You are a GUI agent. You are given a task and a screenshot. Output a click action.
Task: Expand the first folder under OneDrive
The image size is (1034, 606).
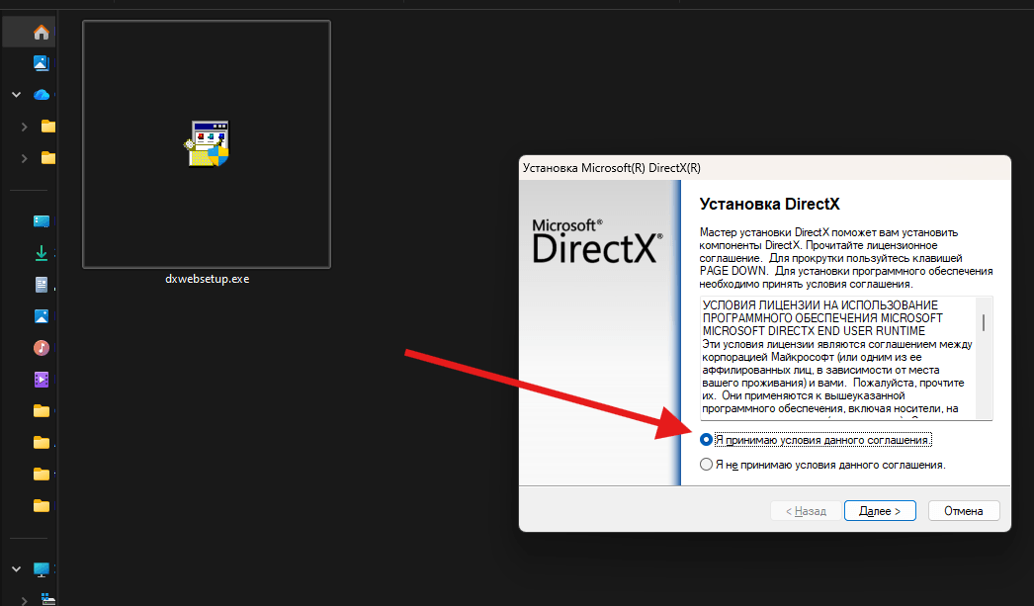[x=24, y=127]
